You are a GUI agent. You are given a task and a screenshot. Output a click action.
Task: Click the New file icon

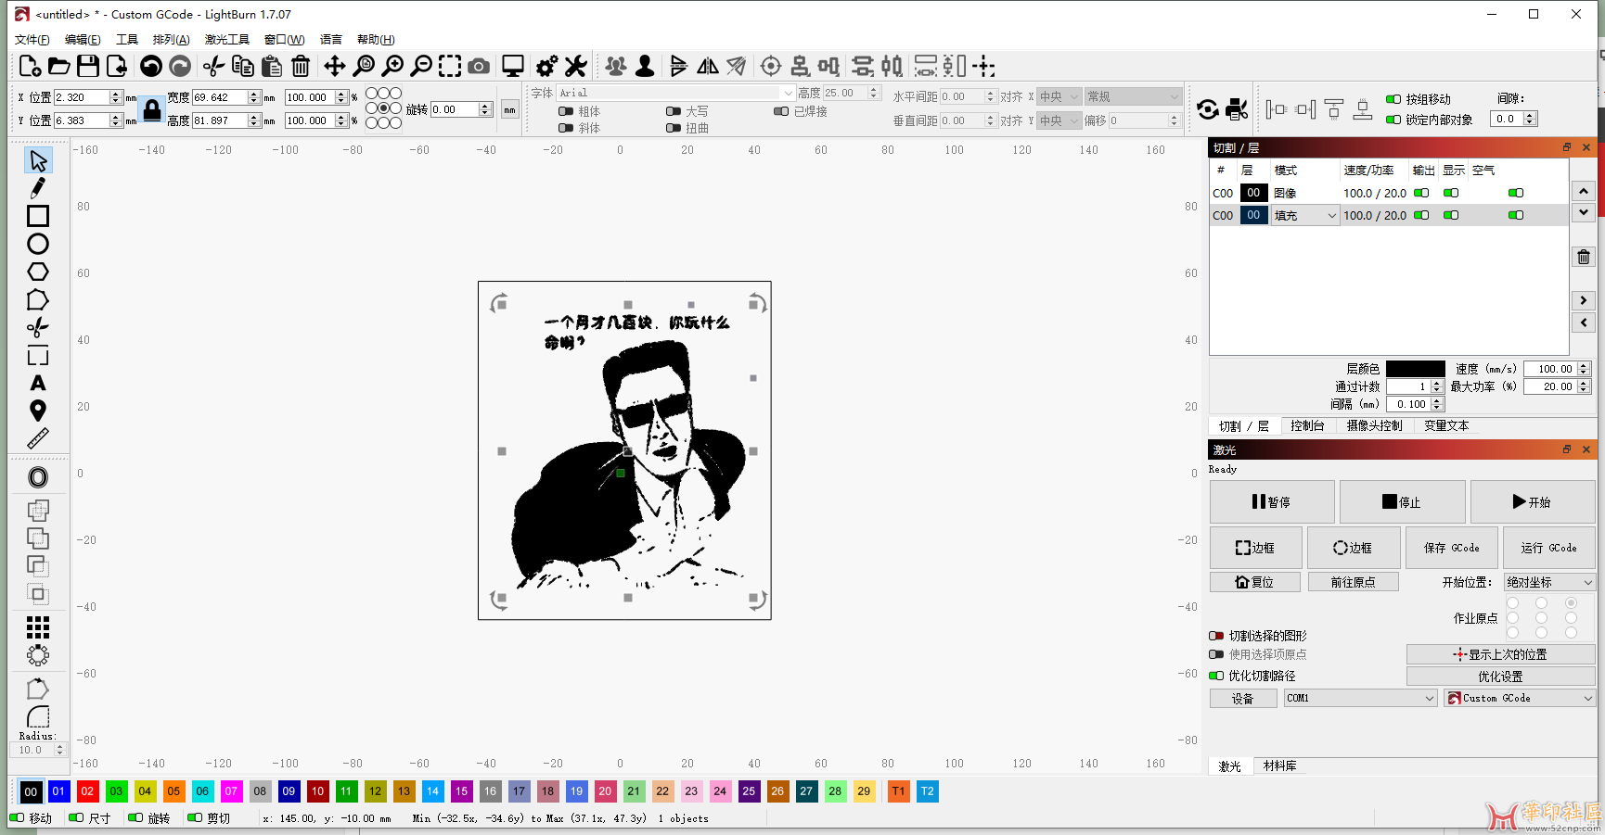pos(30,66)
